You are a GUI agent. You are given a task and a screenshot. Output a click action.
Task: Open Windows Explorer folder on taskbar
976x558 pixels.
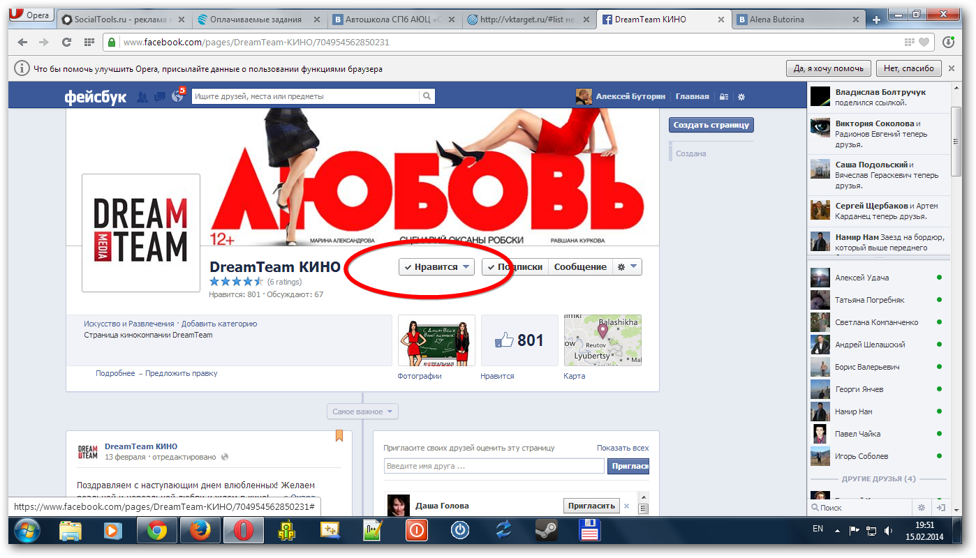[x=71, y=531]
